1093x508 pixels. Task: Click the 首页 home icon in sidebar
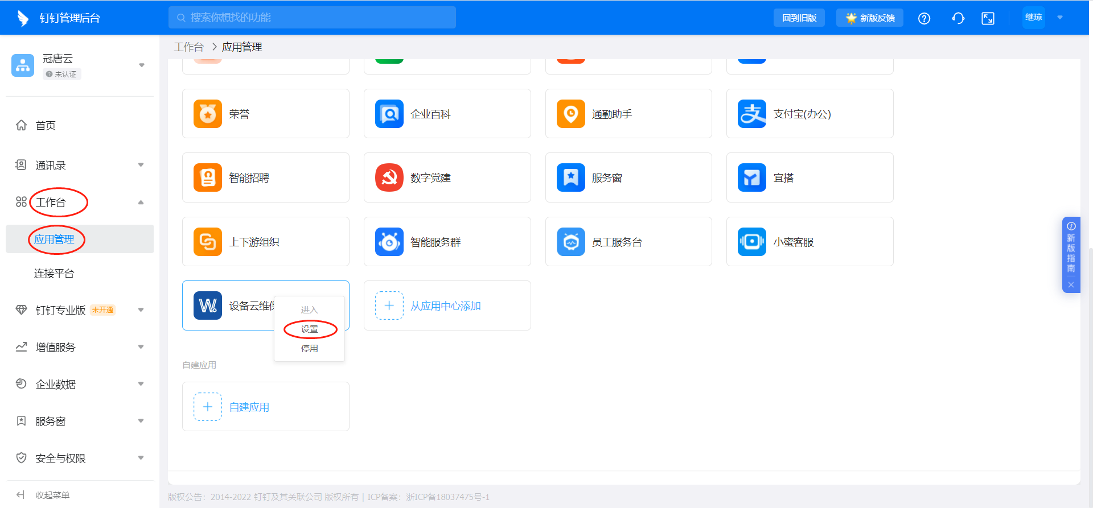point(21,125)
